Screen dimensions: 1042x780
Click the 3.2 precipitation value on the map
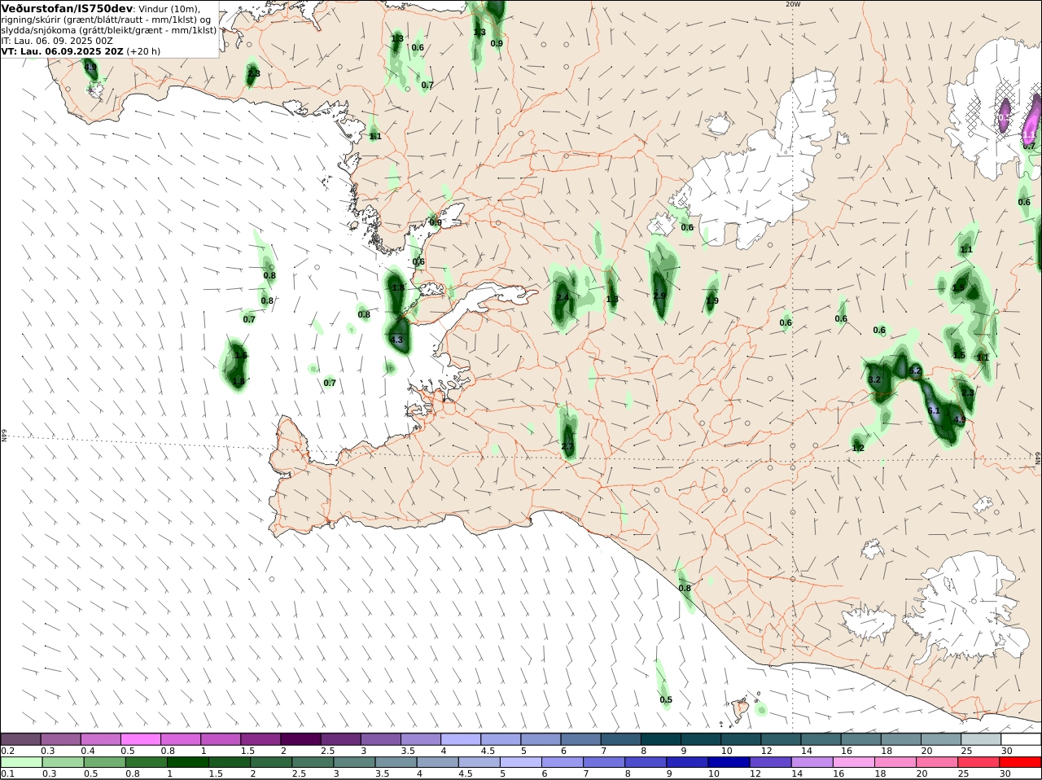(x=875, y=379)
